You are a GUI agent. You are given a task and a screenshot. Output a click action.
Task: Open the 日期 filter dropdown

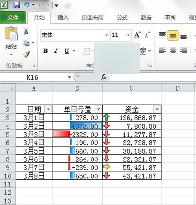coord(48,109)
